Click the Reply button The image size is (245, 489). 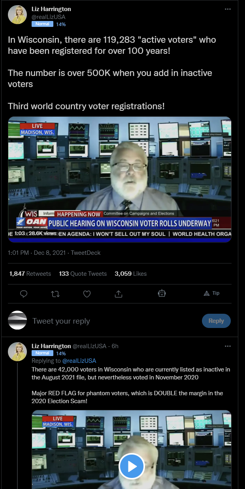pyautogui.click(x=216, y=321)
